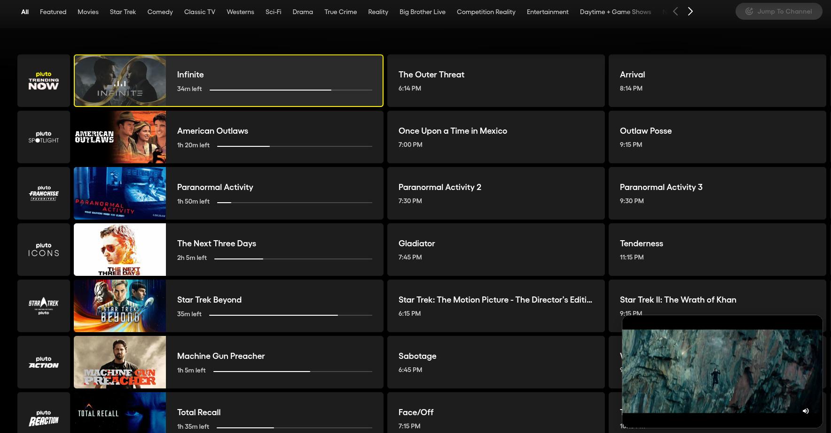831x433 pixels.
Task: Select the Comedy category tab
Action: [160, 12]
